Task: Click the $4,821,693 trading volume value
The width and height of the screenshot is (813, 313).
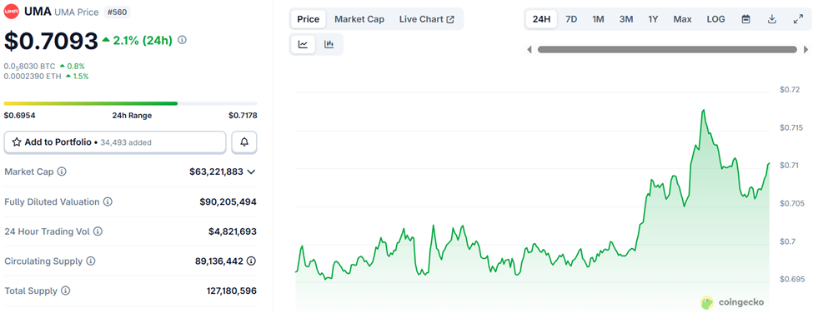Action: click(x=233, y=231)
